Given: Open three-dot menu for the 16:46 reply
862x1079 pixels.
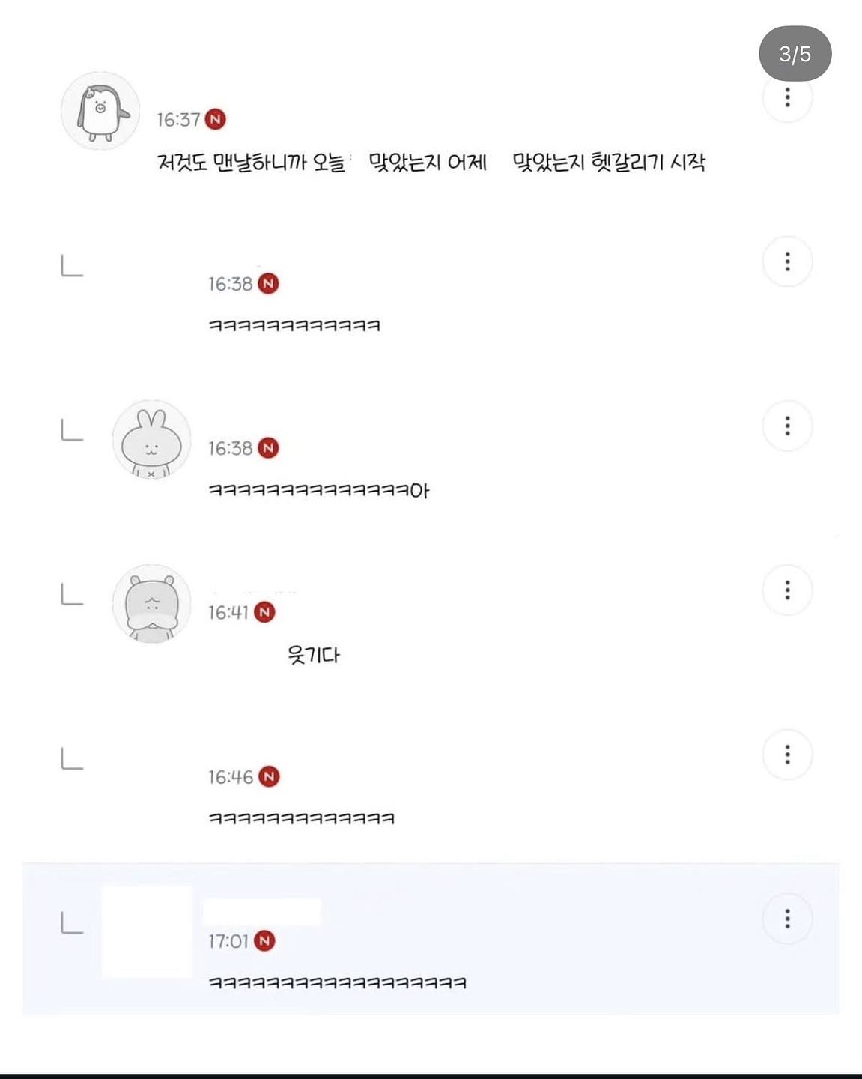Looking at the screenshot, I should coord(787,755).
